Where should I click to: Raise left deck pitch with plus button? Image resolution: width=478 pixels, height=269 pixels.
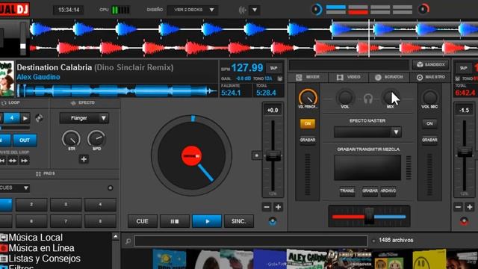[278, 207]
